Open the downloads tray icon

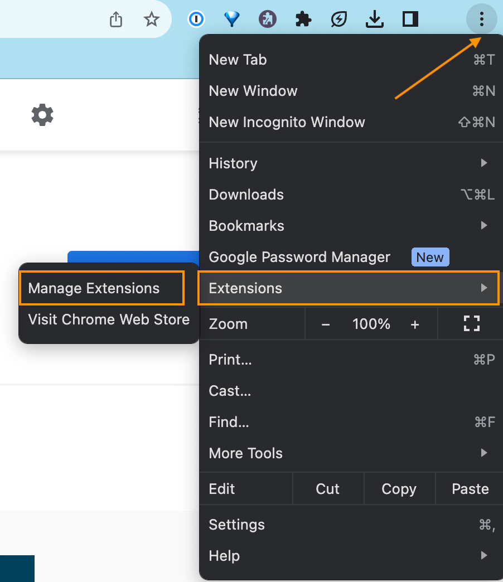tap(375, 20)
